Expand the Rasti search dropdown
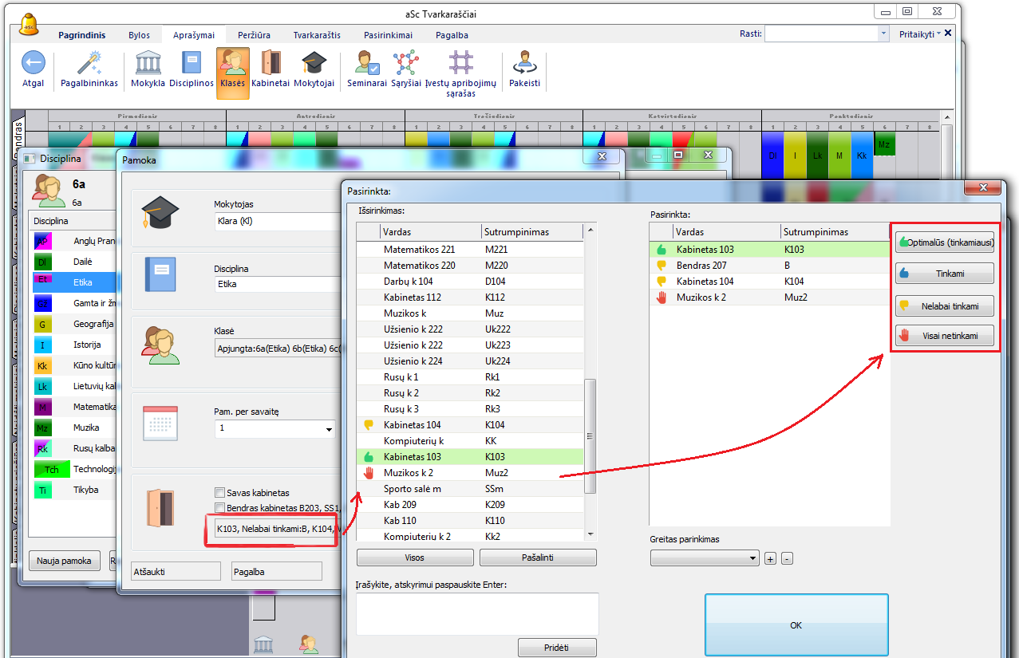 tap(883, 34)
